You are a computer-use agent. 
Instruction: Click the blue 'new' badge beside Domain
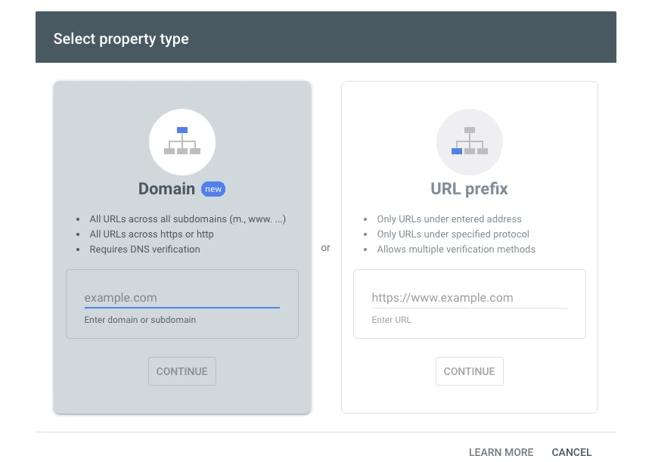pyautogui.click(x=213, y=189)
